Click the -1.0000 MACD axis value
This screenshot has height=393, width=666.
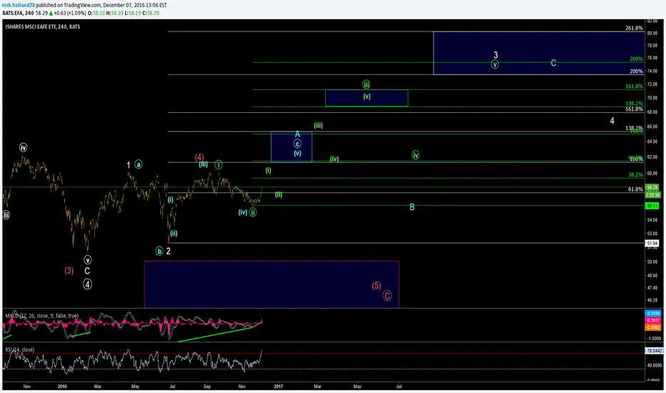(653, 339)
